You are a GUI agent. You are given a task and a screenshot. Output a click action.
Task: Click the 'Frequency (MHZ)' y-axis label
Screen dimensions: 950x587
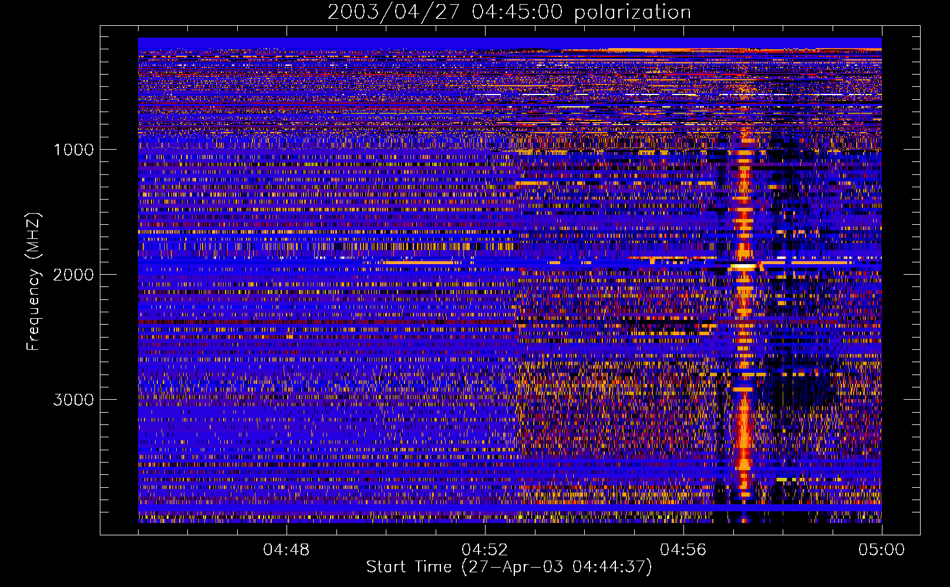click(33, 282)
